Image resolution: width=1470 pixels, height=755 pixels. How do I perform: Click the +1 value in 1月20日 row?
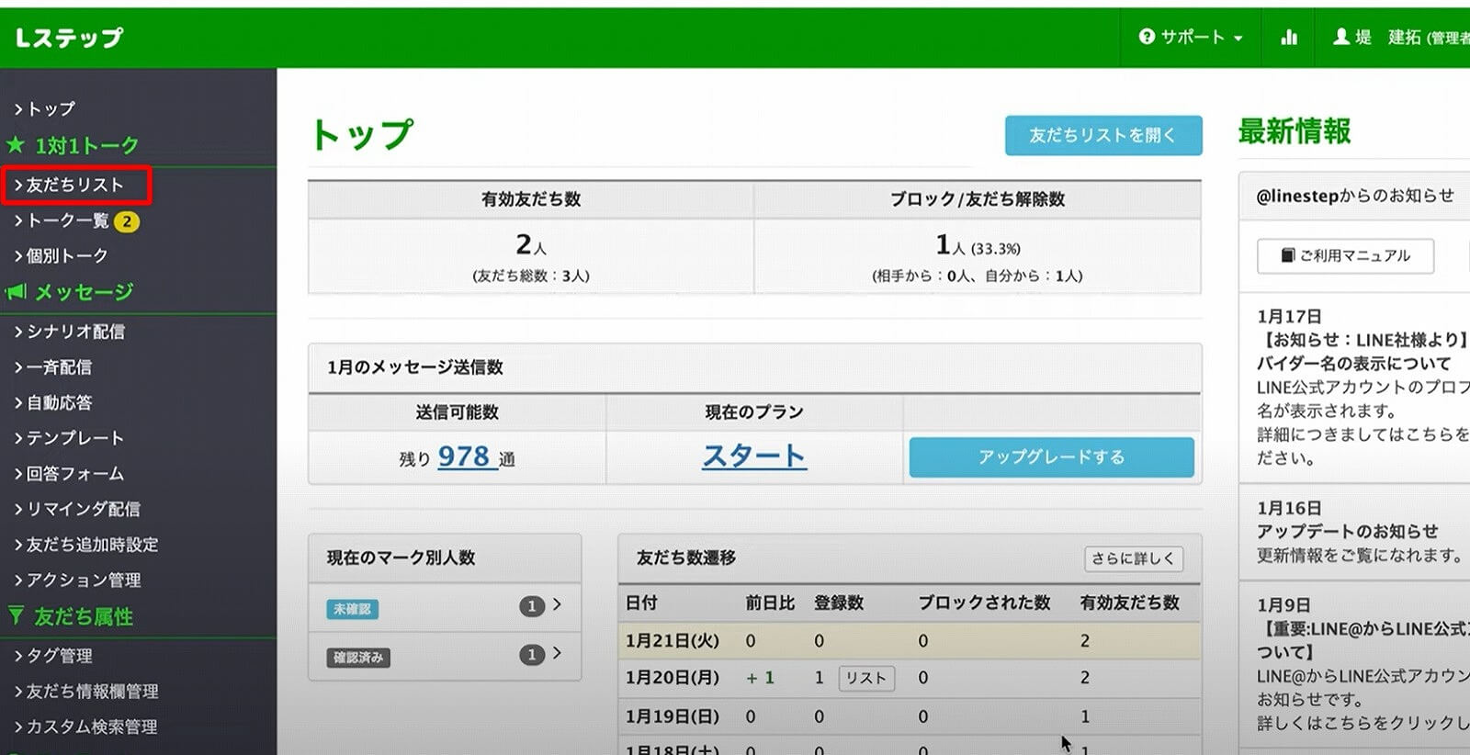click(x=760, y=678)
